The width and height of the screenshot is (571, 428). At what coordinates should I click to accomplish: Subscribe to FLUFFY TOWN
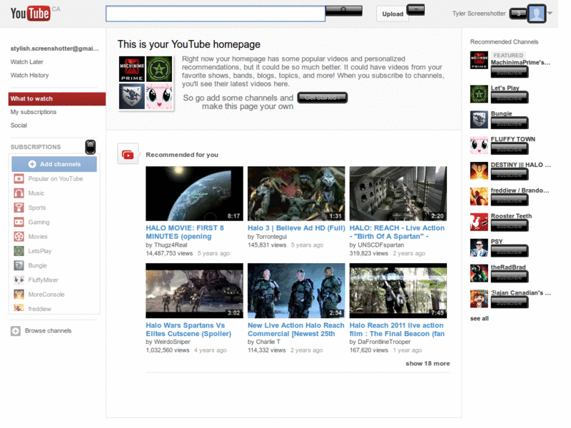pyautogui.click(x=509, y=149)
